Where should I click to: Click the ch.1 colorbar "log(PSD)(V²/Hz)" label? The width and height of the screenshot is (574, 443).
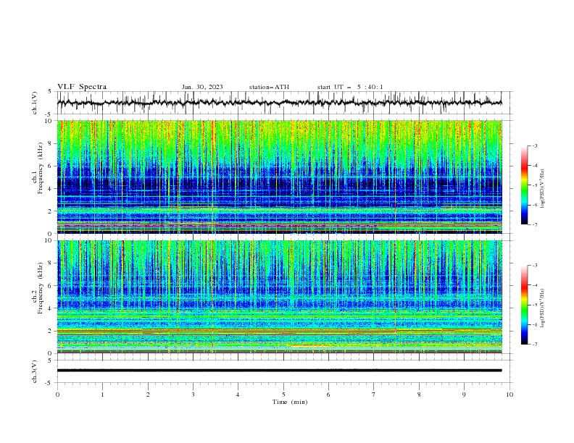pyautogui.click(x=543, y=189)
